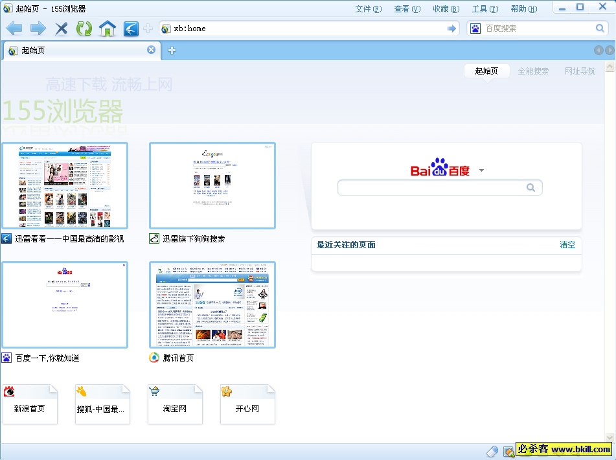Click the eraser icon in status bar
616x460 pixels.
[492, 451]
